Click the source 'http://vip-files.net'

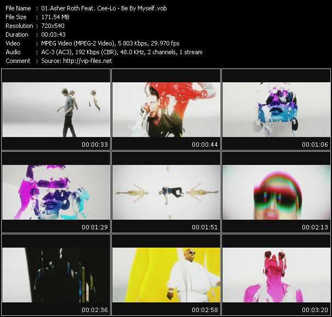click(x=88, y=61)
